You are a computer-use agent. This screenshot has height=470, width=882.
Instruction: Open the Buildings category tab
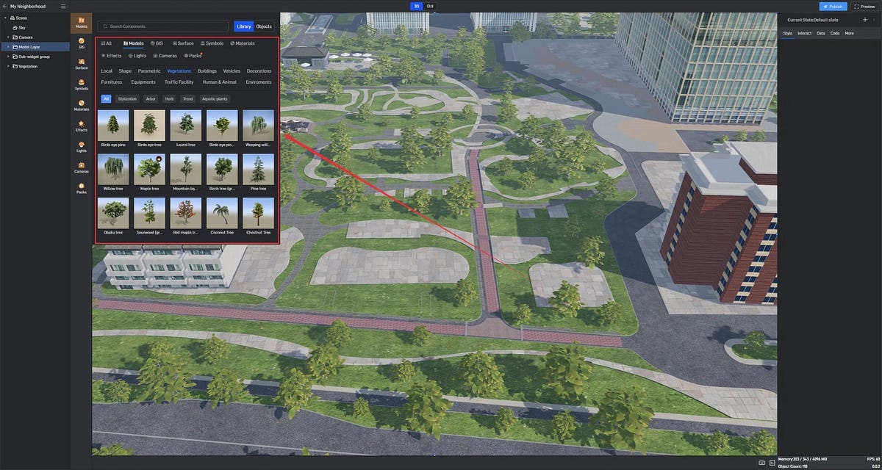point(207,70)
